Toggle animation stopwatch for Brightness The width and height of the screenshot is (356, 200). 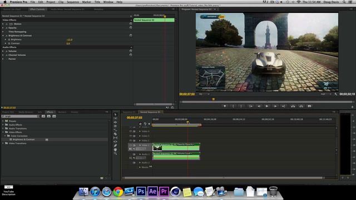[x=9, y=39]
